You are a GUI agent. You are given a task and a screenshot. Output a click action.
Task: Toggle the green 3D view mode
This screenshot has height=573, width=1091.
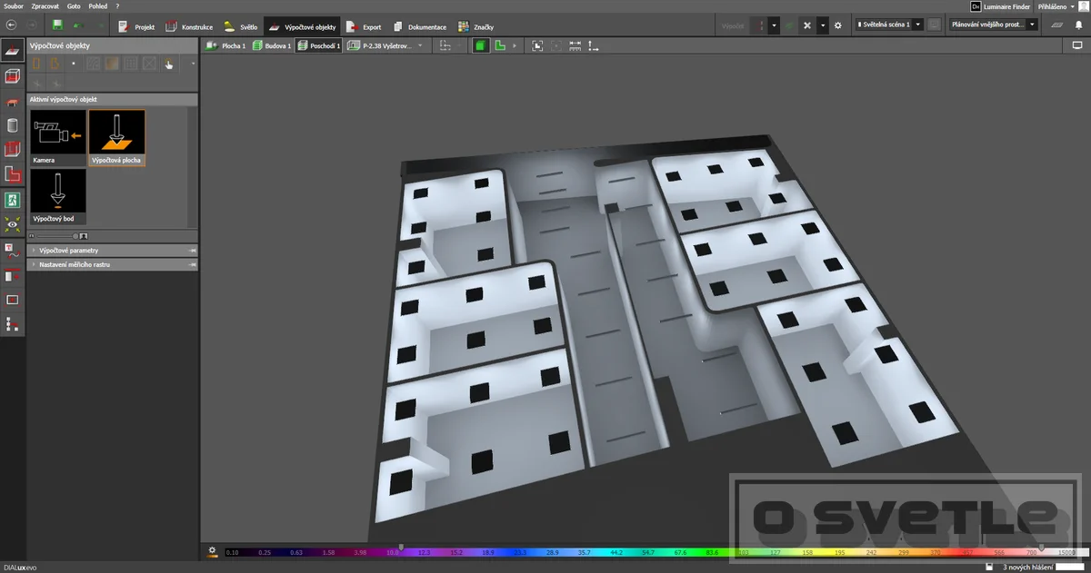[x=480, y=44]
